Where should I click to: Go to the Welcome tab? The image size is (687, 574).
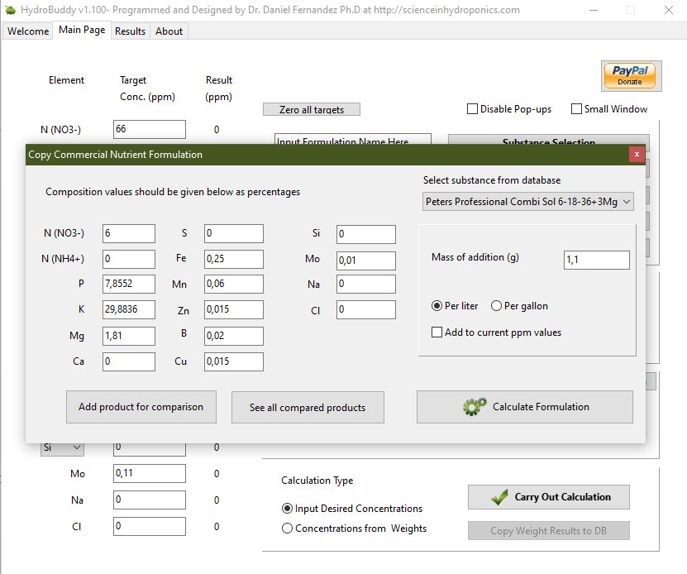pyautogui.click(x=28, y=31)
